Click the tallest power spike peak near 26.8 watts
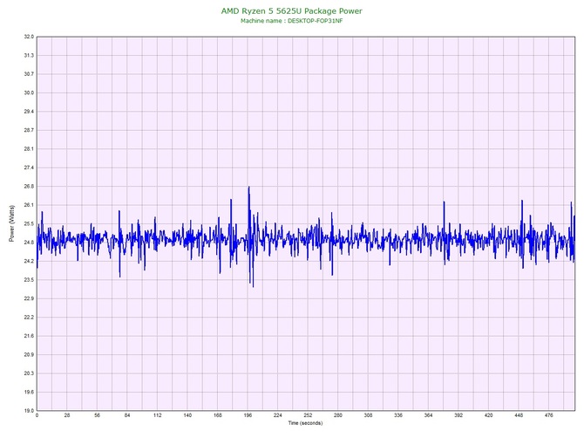Screen dimensions: 584x438 (248, 188)
